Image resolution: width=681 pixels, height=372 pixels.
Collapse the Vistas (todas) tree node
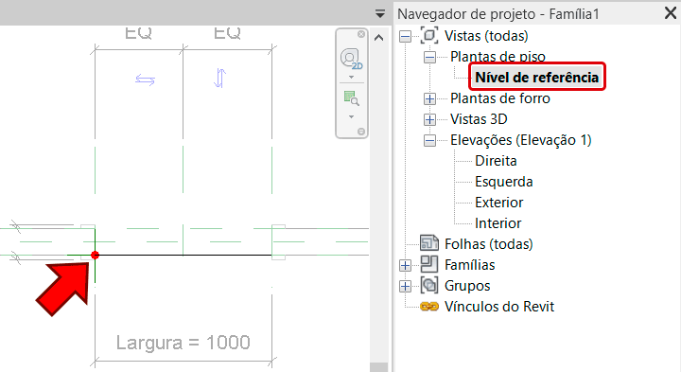coord(405,36)
